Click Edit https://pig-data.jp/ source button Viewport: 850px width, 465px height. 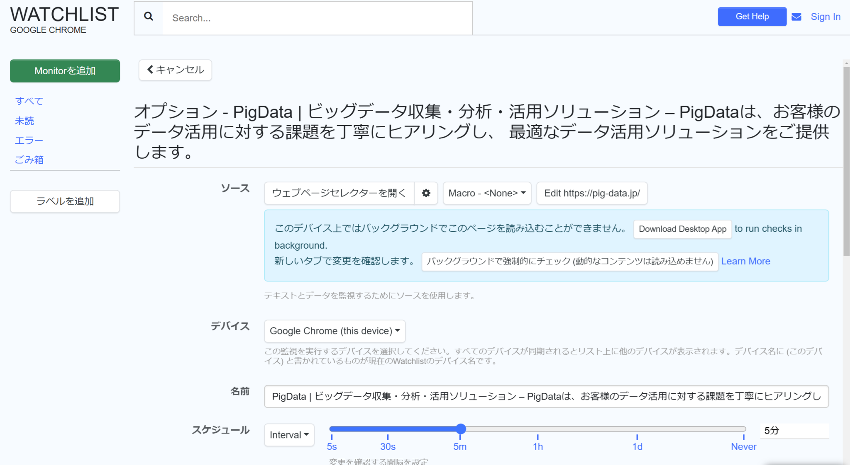coord(592,193)
